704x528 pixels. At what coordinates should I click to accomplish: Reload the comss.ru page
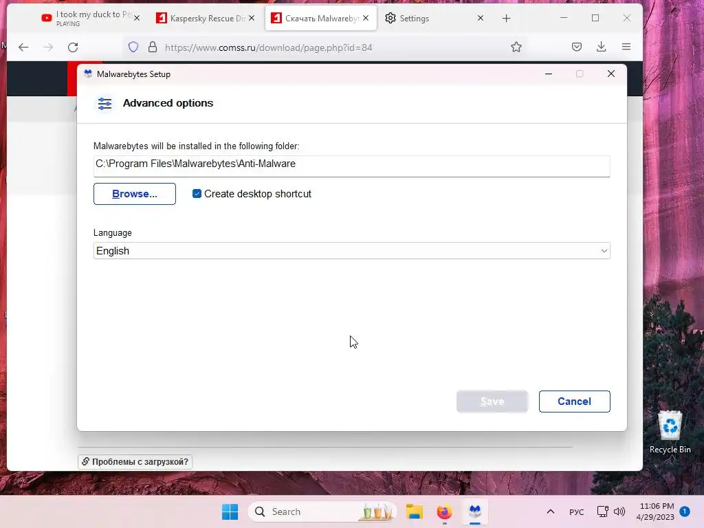[73, 47]
